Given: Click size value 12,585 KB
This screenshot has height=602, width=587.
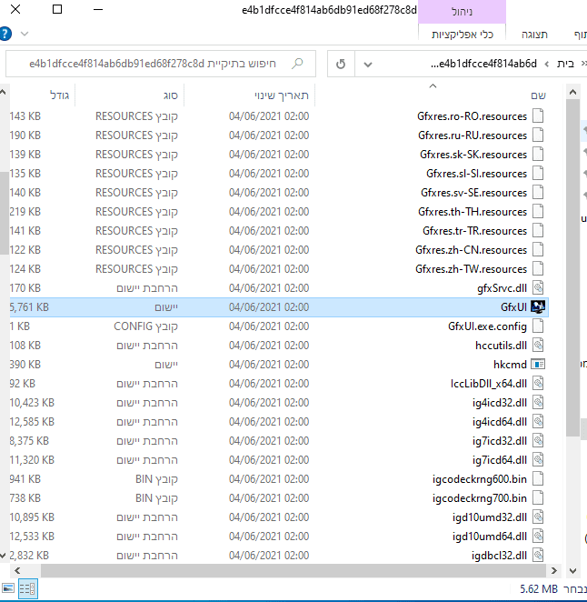Looking at the screenshot, I should click(32, 422).
